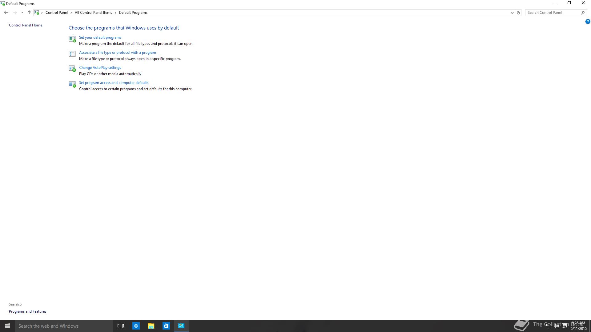591x332 pixels.
Task: Select the Control Panel breadcrumb
Action: tap(57, 13)
